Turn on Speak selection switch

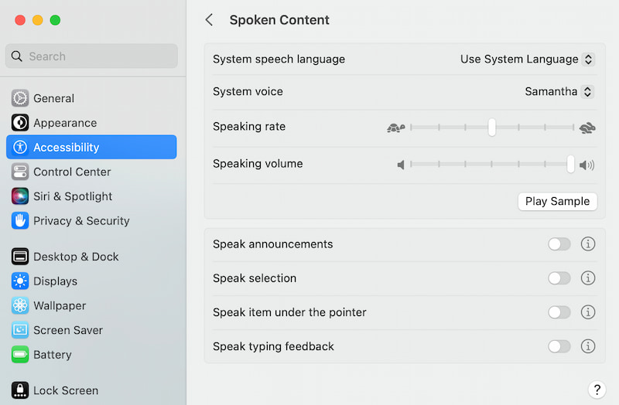tap(559, 278)
